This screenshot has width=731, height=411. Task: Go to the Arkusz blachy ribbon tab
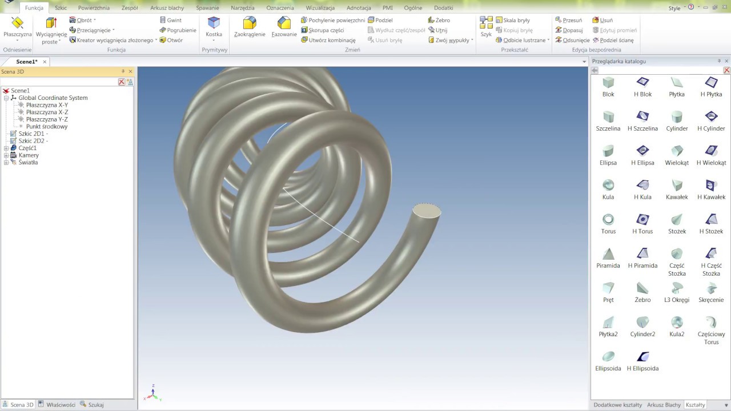coord(167,8)
